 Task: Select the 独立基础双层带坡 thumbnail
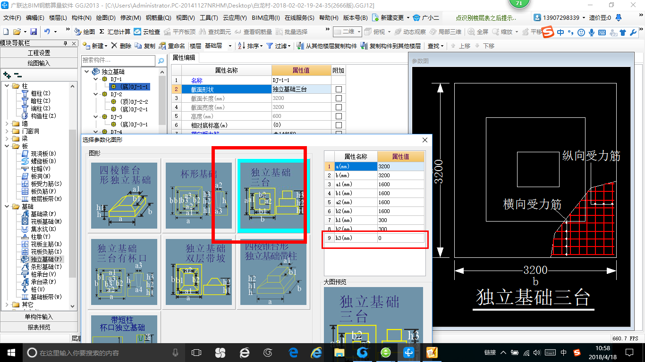(199, 271)
